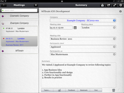Collapse the Example Company group
124x93 pixels.
[19, 23]
